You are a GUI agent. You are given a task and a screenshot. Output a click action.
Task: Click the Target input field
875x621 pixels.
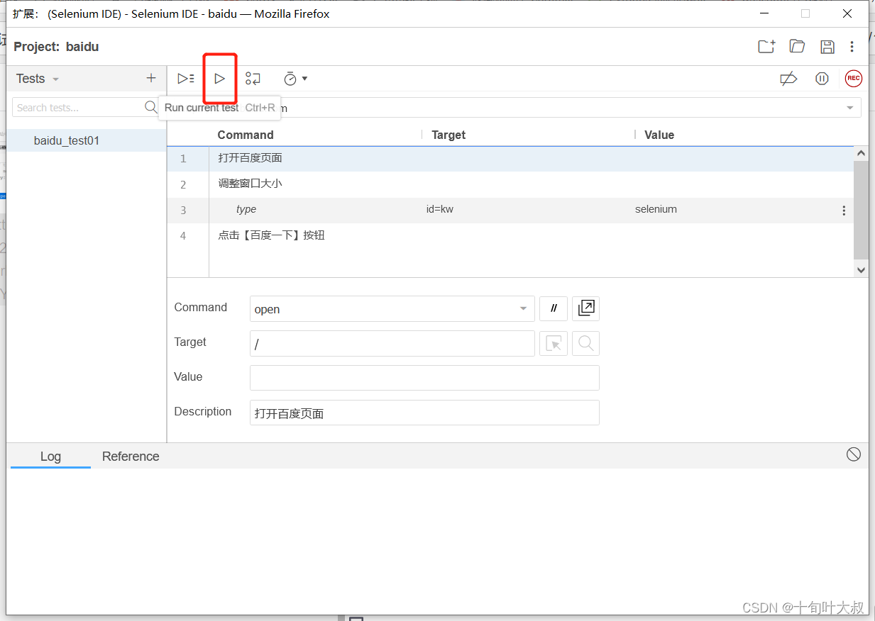(x=392, y=344)
